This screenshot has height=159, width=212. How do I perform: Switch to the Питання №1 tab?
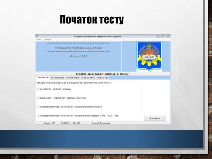[x=43, y=78]
